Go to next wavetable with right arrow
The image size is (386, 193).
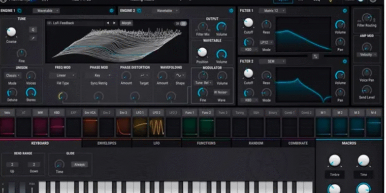point(114,23)
